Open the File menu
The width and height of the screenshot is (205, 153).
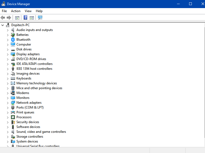4,11
